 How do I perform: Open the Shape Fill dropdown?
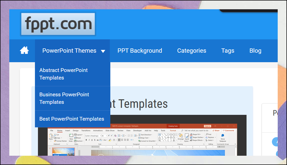coord(196,134)
